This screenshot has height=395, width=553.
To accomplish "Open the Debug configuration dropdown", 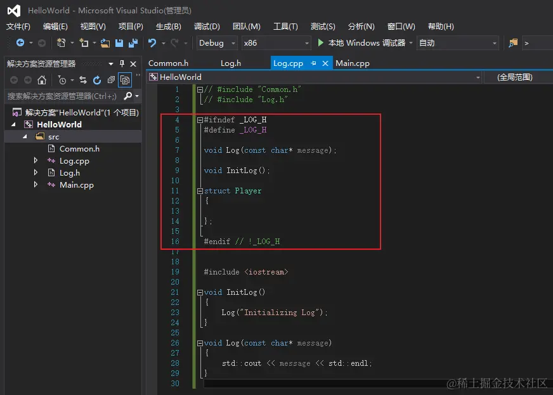I will pos(216,43).
